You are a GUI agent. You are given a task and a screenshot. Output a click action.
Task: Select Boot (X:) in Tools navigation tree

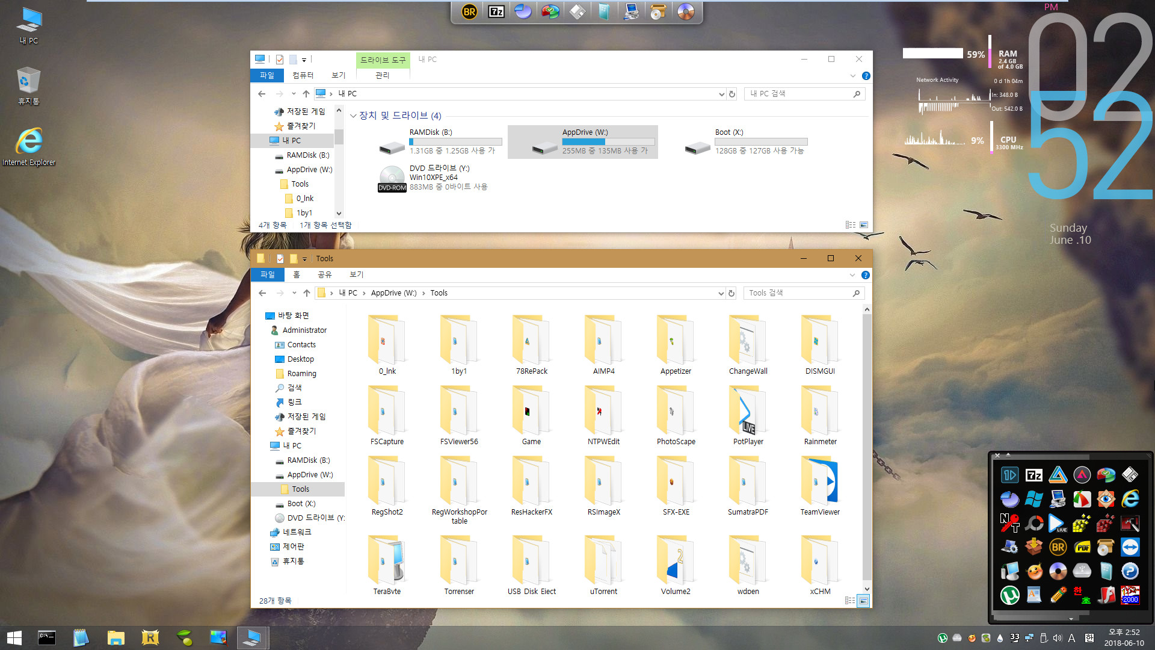[x=301, y=504]
